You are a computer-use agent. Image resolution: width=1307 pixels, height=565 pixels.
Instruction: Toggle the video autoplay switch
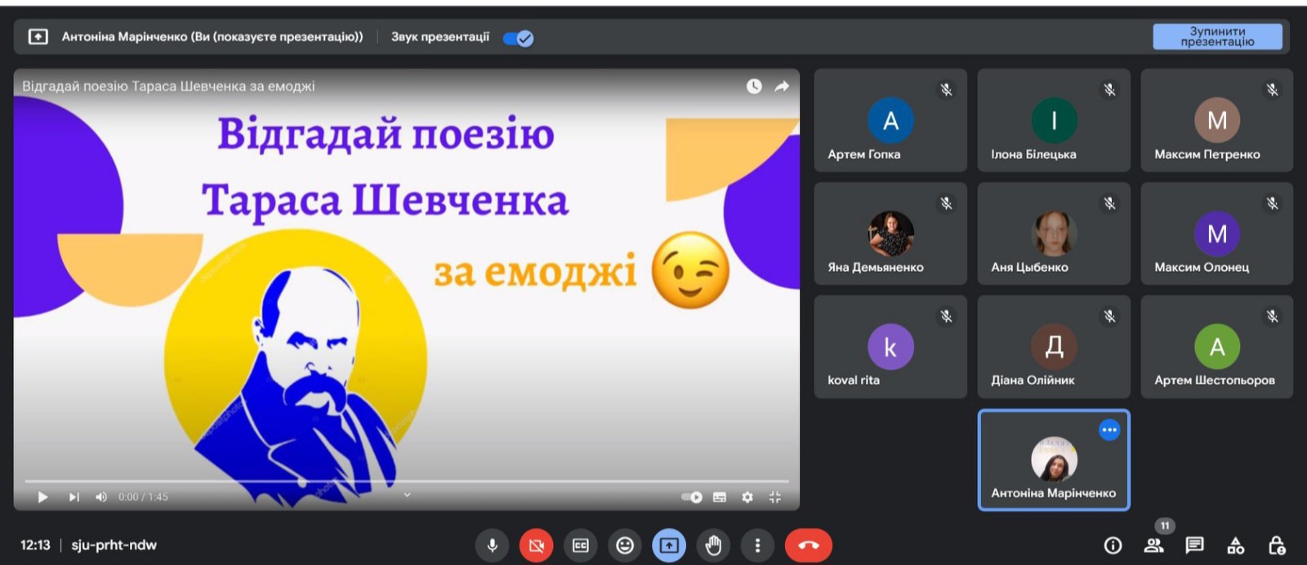click(x=692, y=497)
